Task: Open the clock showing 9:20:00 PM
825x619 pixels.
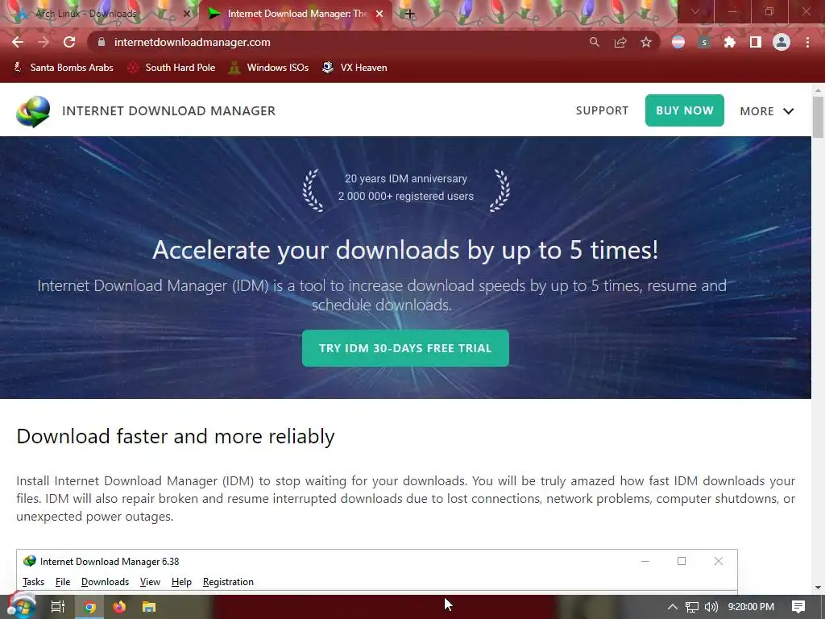Action: (751, 607)
